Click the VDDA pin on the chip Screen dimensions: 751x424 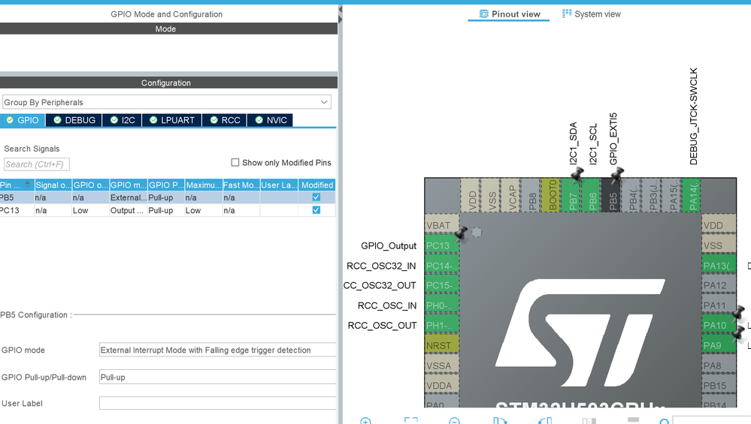coord(441,385)
